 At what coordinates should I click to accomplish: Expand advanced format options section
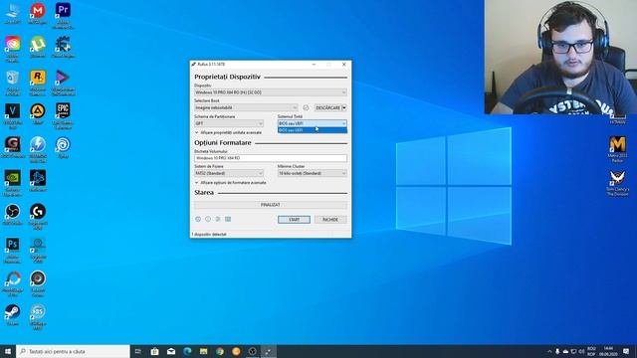tap(230, 183)
